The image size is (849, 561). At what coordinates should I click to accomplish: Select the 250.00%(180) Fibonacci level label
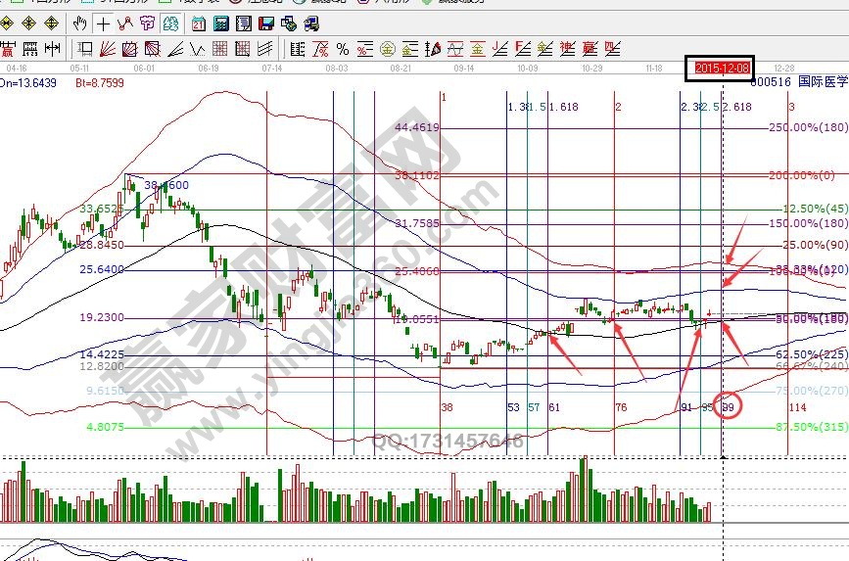pos(808,127)
